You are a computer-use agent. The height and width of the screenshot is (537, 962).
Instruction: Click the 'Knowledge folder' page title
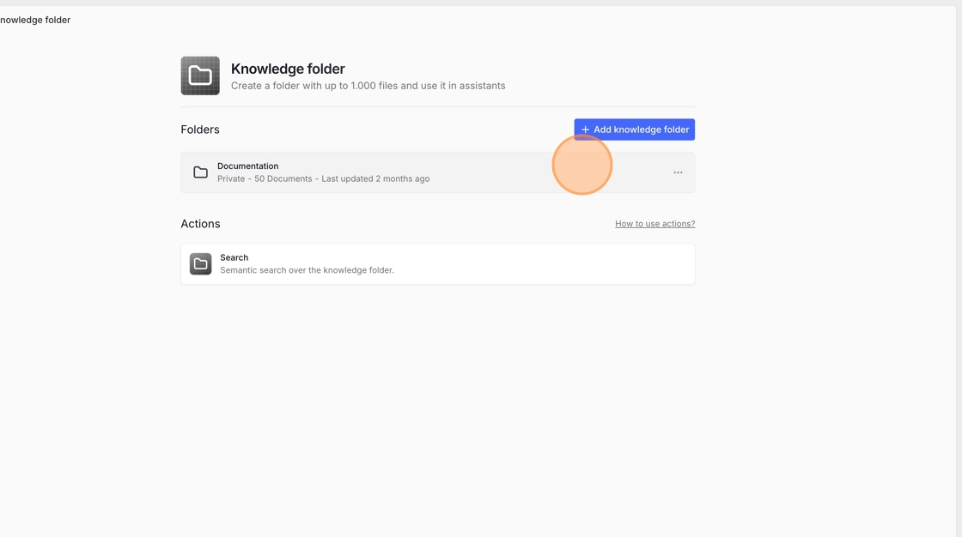(288, 69)
